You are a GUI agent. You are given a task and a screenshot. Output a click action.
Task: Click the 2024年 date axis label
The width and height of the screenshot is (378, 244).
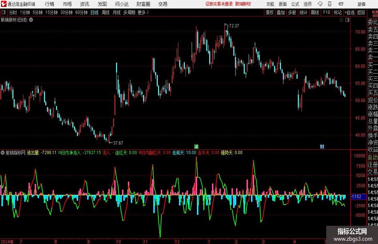7,242
